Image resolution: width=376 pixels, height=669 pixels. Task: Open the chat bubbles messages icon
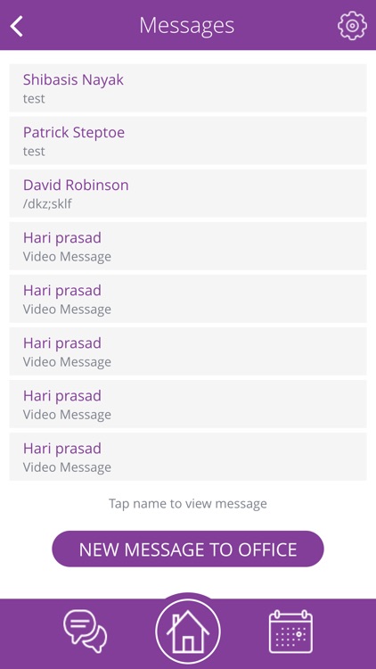click(x=86, y=632)
